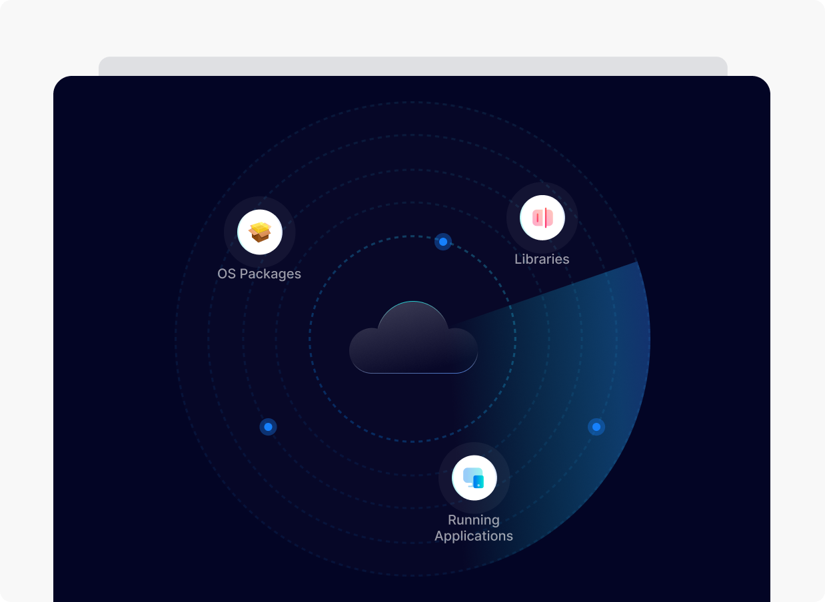Image resolution: width=825 pixels, height=602 pixels.
Task: Click the innermost dashed ring around the cloud
Action: 309,340
